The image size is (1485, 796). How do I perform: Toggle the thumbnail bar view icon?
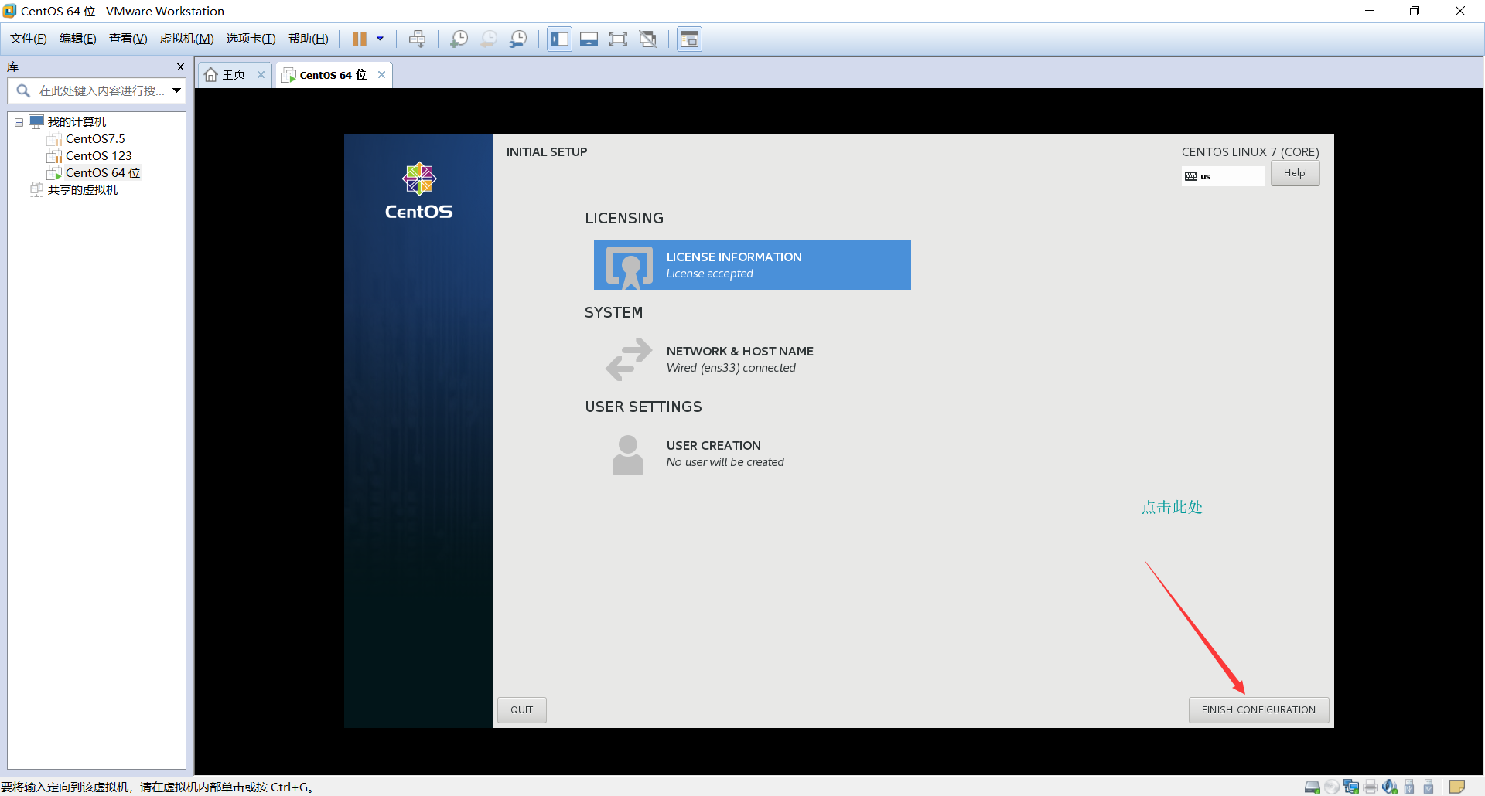(589, 39)
